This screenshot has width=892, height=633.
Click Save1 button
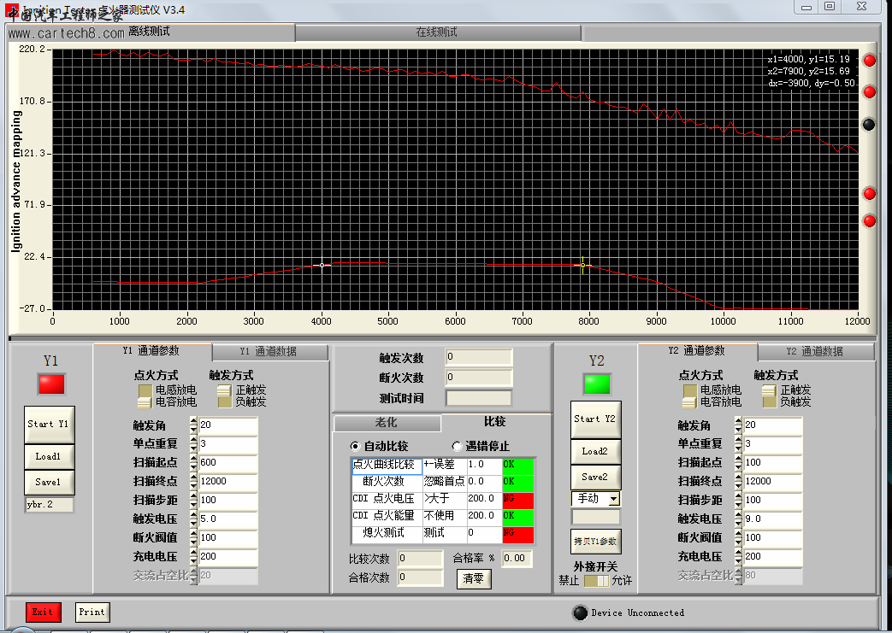tap(49, 483)
